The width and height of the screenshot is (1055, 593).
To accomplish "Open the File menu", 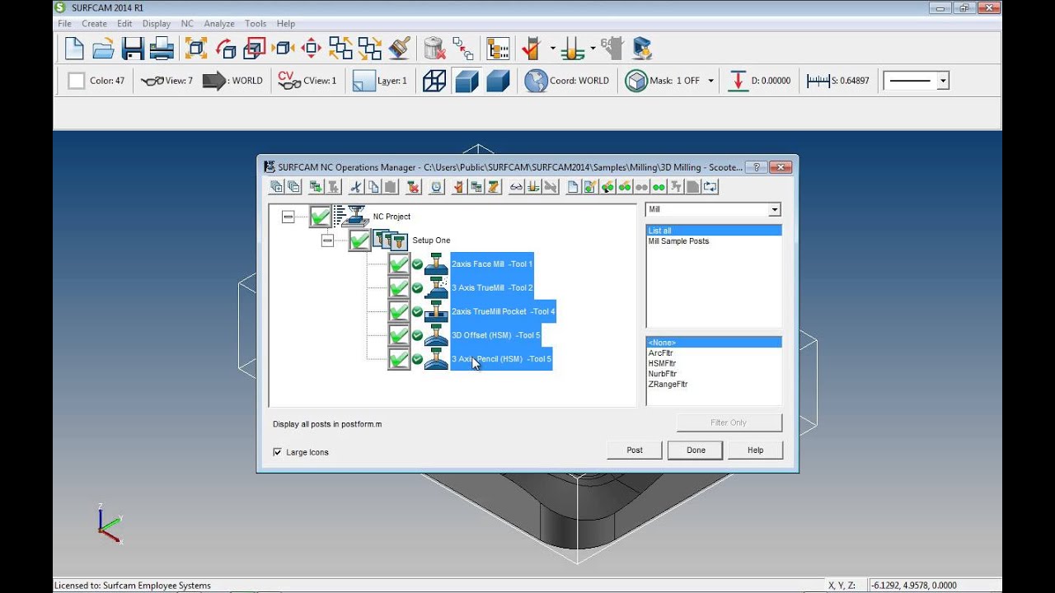I will (64, 24).
